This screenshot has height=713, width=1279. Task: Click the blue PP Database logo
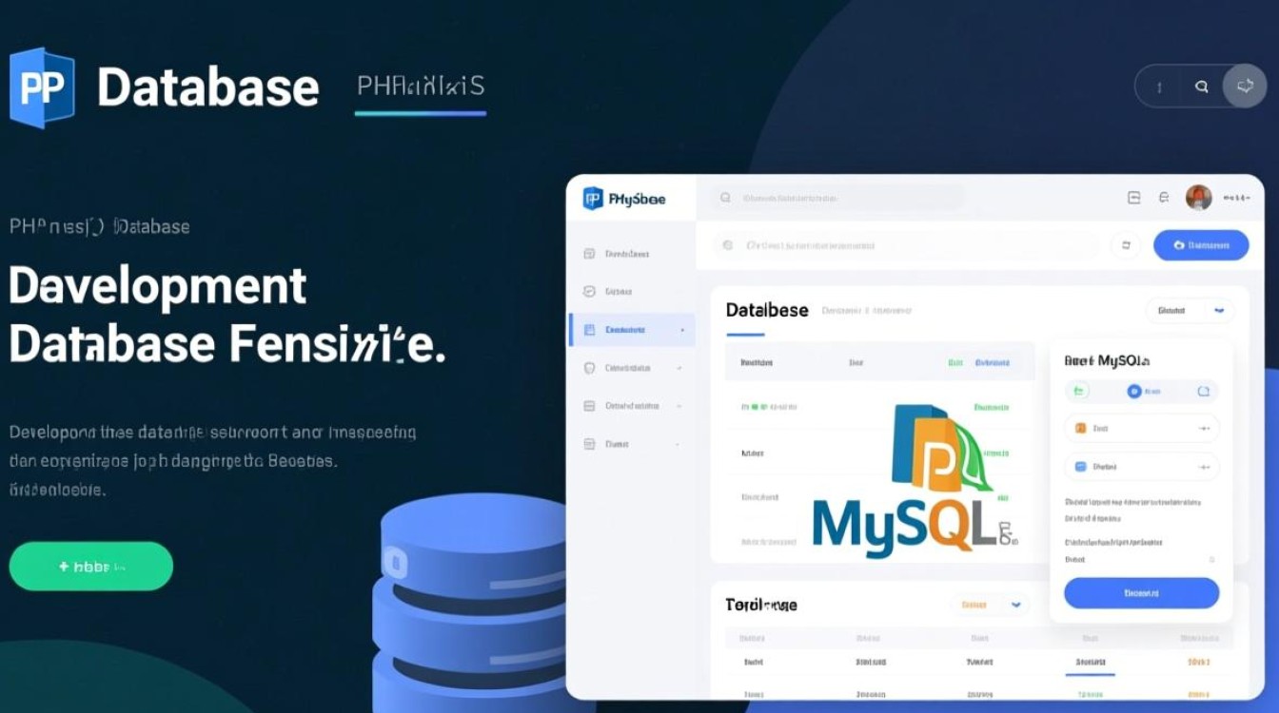pyautogui.click(x=41, y=87)
